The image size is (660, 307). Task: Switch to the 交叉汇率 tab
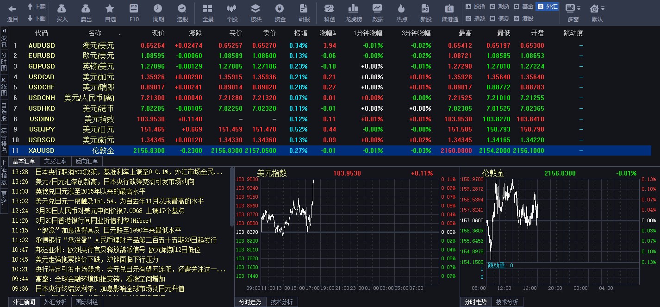point(55,161)
